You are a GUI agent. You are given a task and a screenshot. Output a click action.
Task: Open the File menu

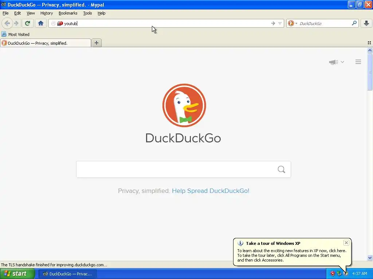tap(5, 13)
